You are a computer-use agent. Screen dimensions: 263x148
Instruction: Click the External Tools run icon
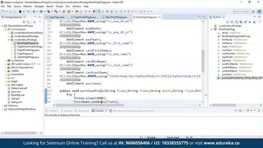(56, 12)
